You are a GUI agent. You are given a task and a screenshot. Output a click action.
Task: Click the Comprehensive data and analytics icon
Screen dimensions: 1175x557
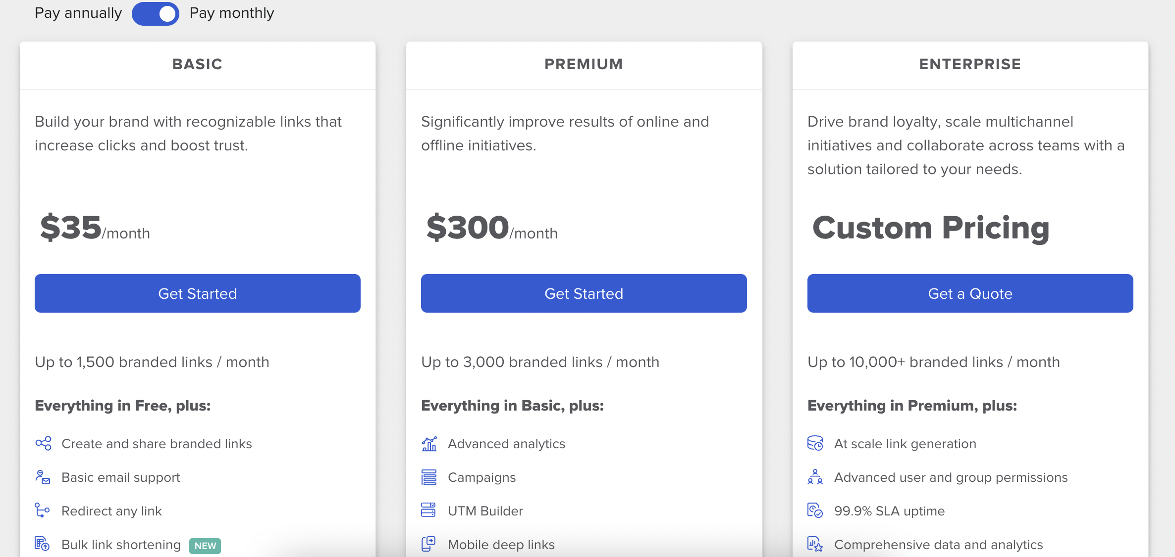815,544
